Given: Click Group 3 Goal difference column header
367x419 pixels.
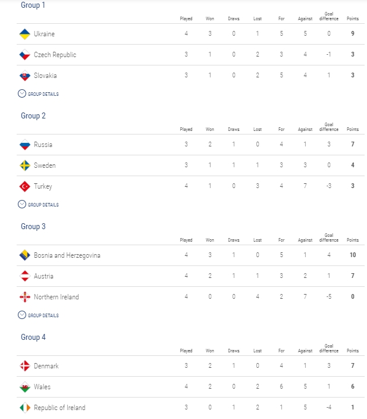Looking at the screenshot, I should (329, 237).
